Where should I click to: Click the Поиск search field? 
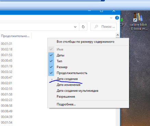click(x=103, y=27)
